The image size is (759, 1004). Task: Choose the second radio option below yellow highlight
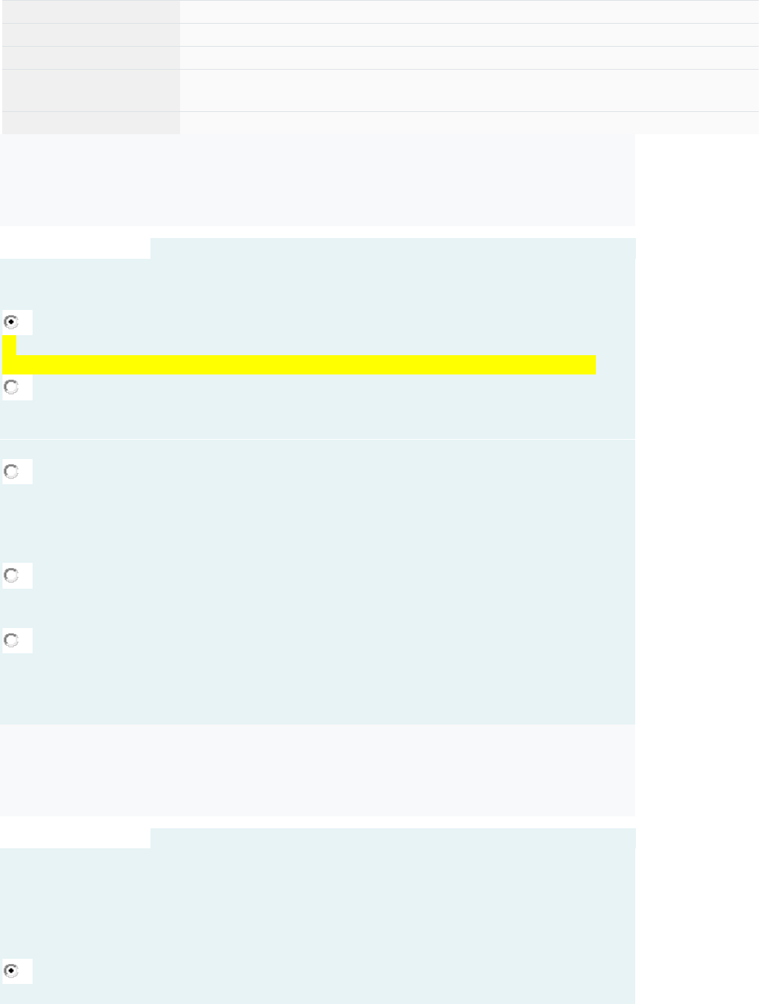tap(11, 387)
